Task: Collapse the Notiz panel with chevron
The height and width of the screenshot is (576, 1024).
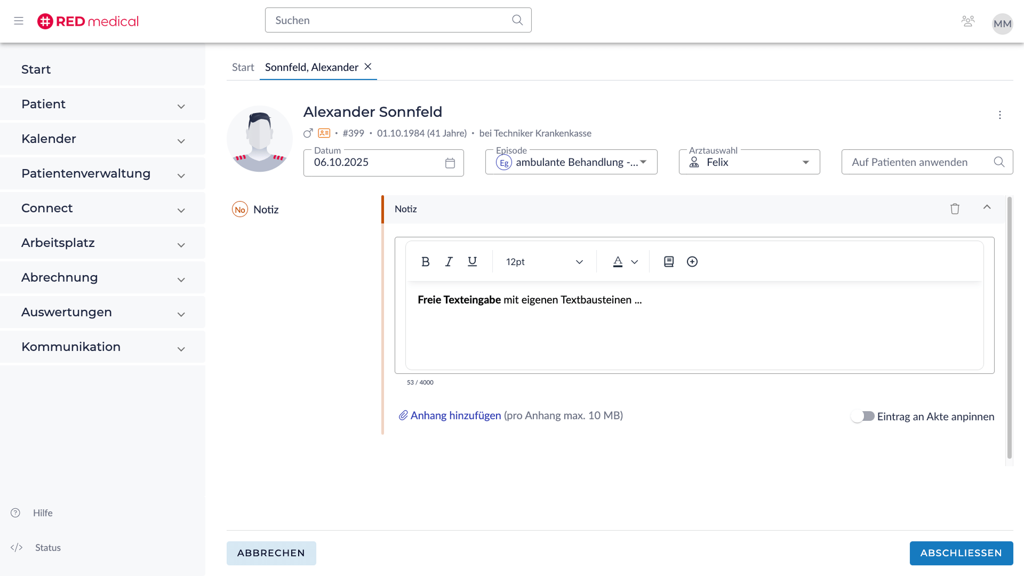Action: (x=987, y=207)
